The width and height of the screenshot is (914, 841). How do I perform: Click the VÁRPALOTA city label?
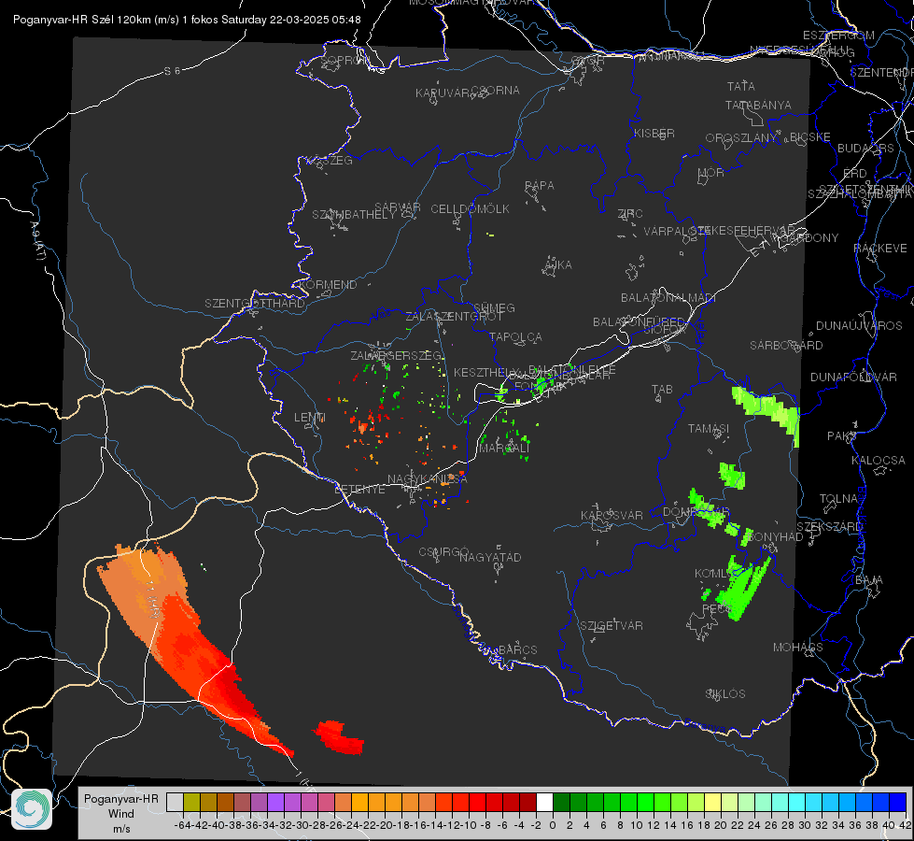click(675, 231)
